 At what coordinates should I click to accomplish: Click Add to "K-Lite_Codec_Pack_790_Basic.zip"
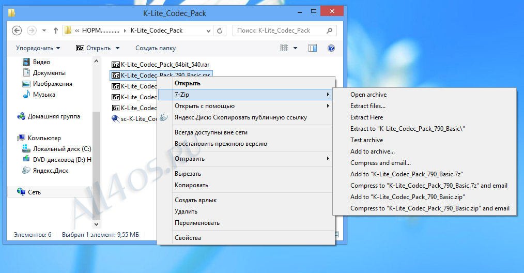[424, 197]
